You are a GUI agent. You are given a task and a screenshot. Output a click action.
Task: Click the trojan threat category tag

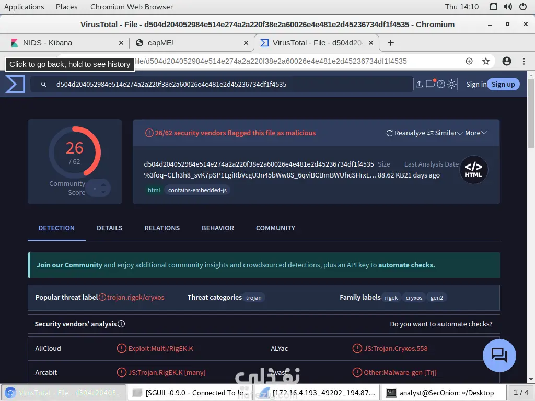(253, 298)
